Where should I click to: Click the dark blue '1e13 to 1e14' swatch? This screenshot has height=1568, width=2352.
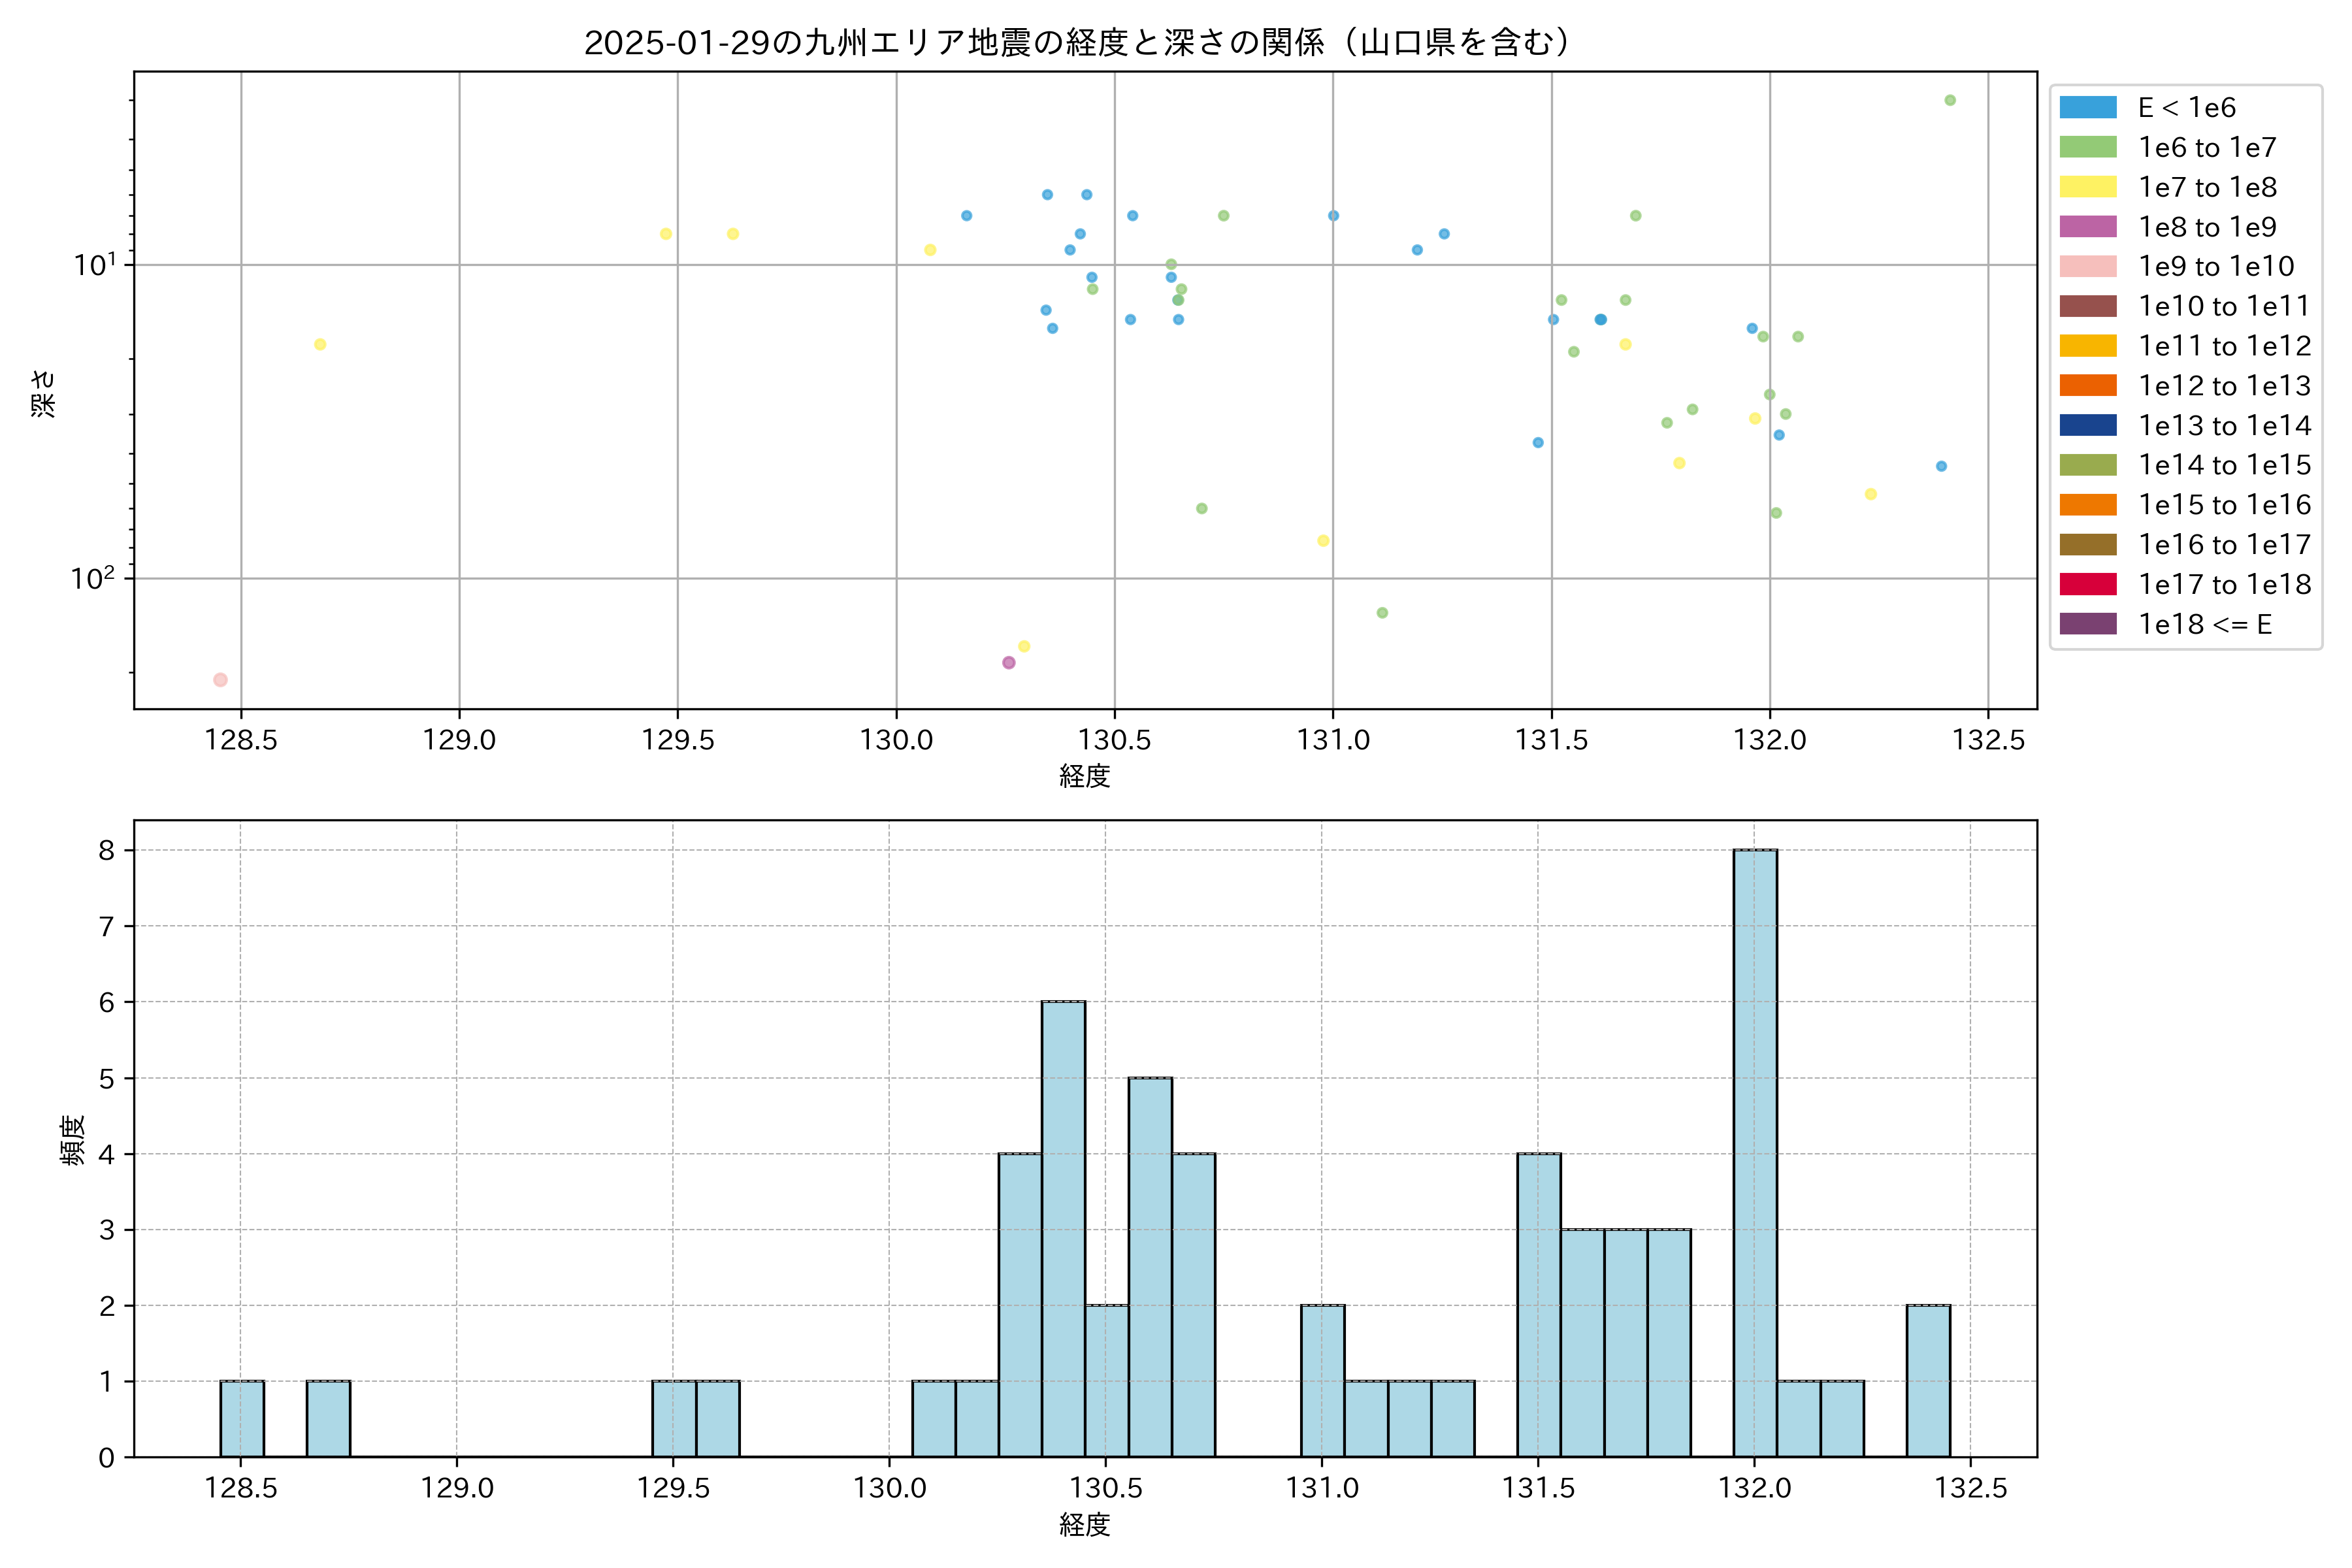(2088, 425)
